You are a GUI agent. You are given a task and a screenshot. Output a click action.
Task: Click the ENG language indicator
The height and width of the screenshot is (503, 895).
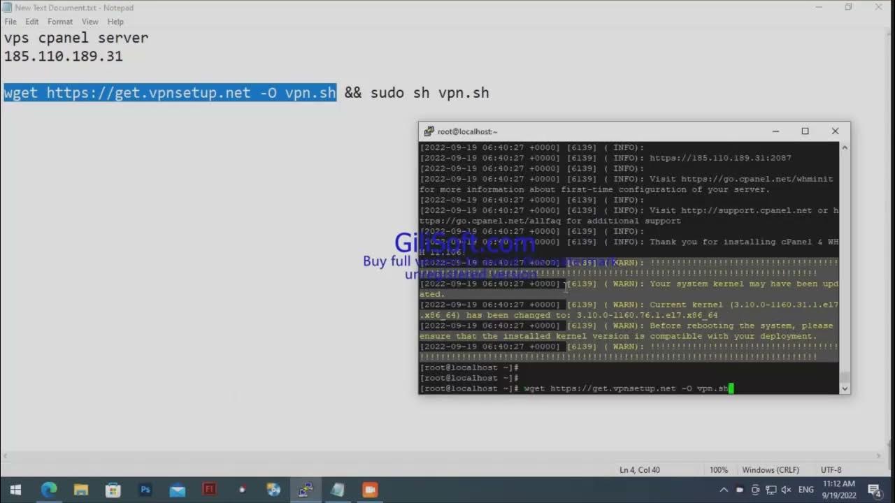[806, 490]
